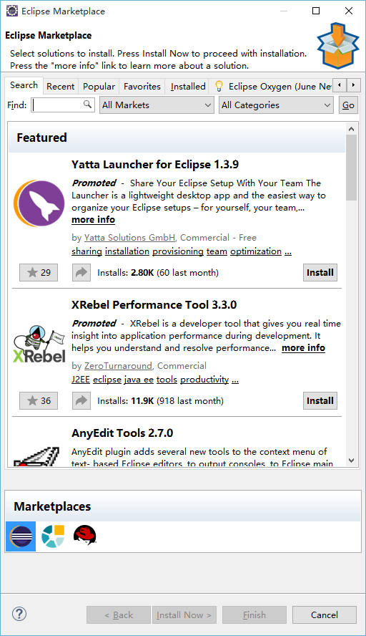
Task: Click the ellipsis after XRebel tags
Action: pos(235,380)
